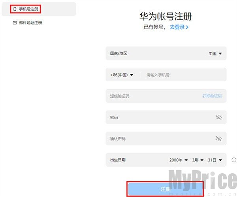Viewport: 237px width, 197px height.
Task: Show password in the 密码 field
Action: [218, 117]
